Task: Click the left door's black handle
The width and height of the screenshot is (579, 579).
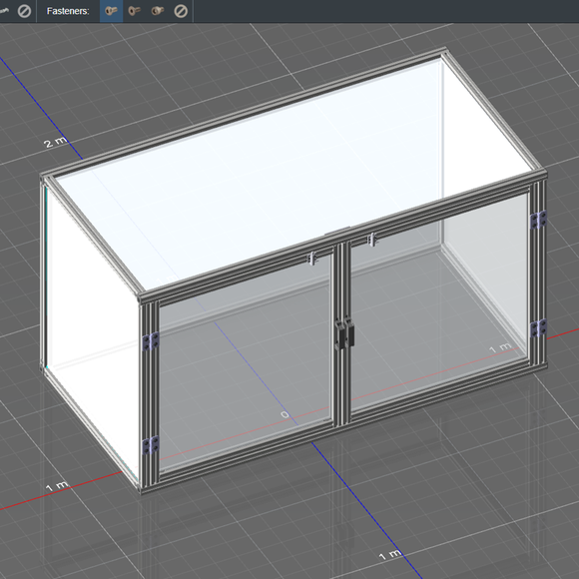Action: (339, 336)
